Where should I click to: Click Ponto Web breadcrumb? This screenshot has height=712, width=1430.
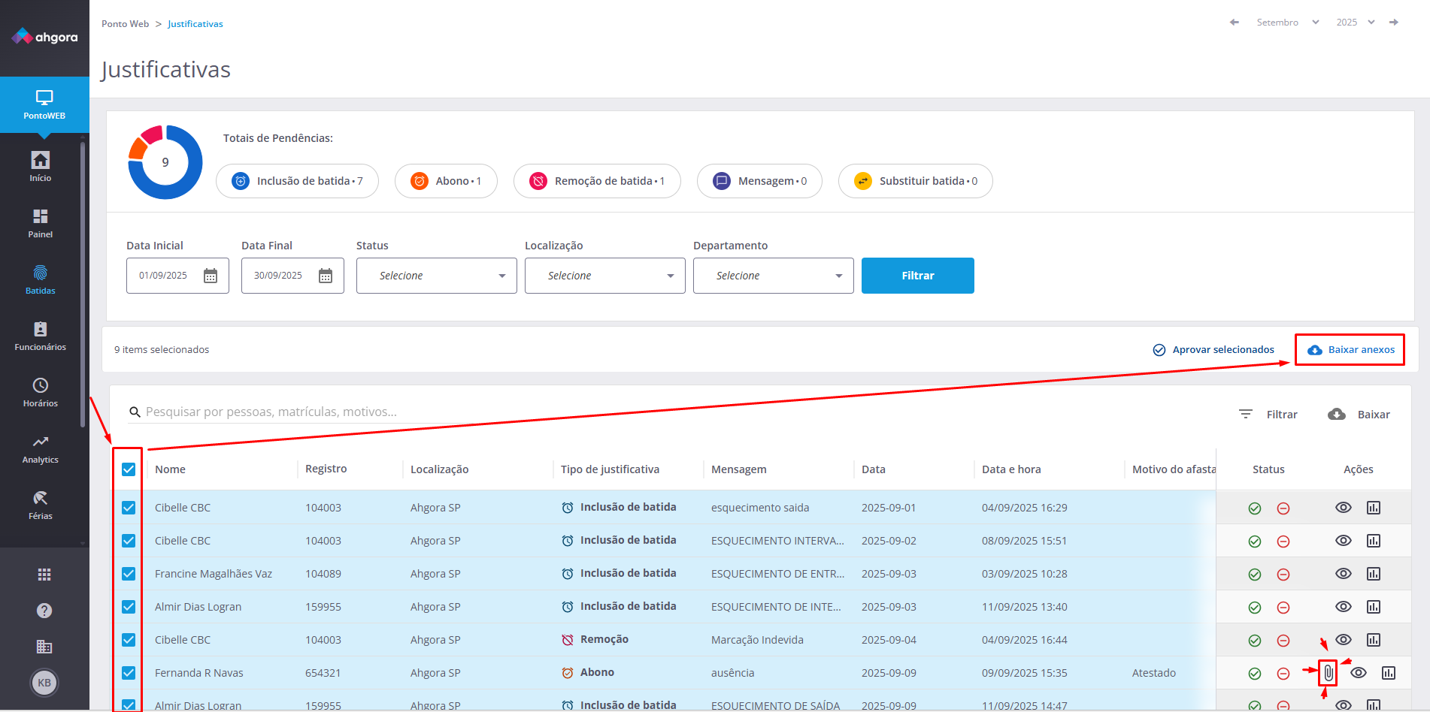pyautogui.click(x=126, y=24)
